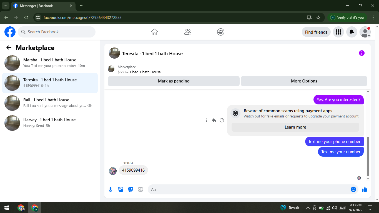View site information icon in address bar
This screenshot has width=379, height=213.
pyautogui.click(x=38, y=17)
